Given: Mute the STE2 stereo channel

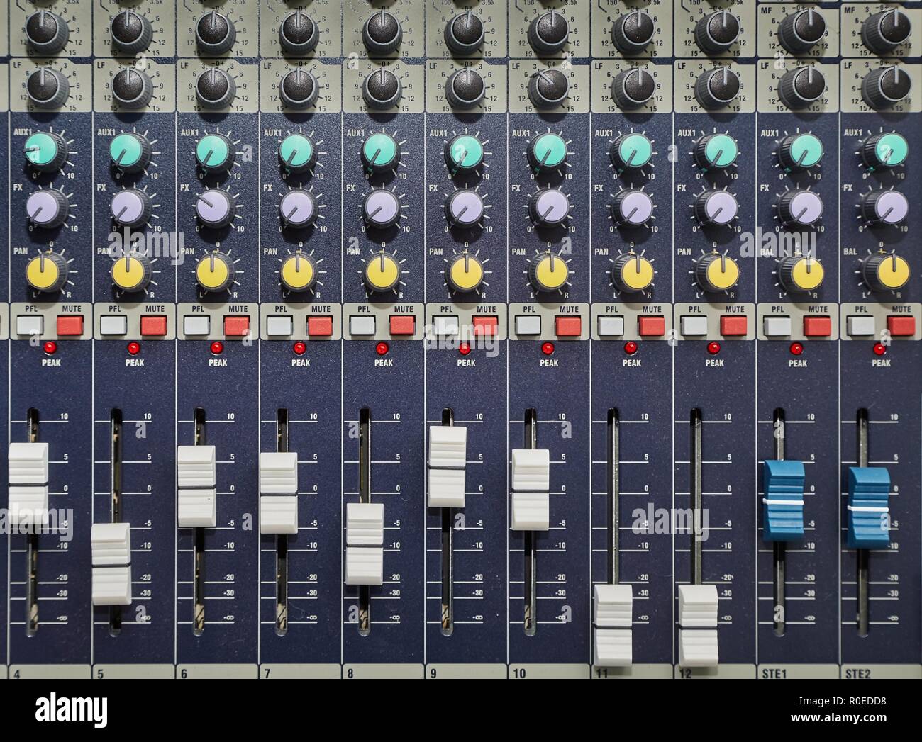Looking at the screenshot, I should [900, 326].
